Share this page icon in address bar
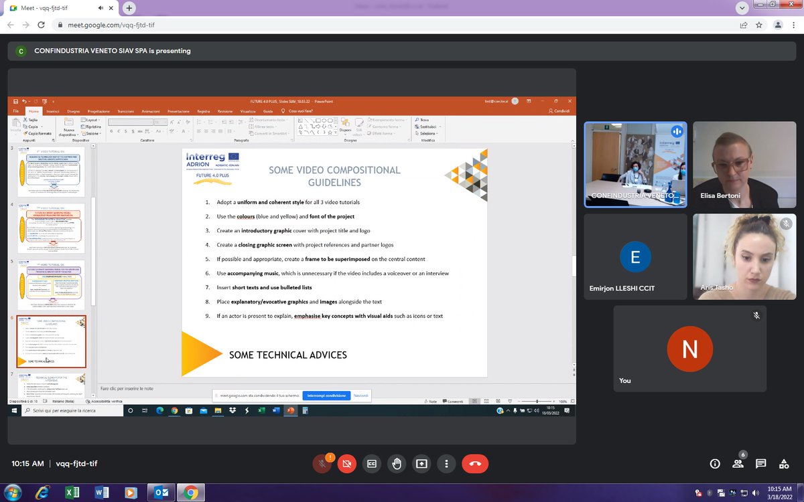Screen dimensions: 804x502 pos(744,25)
